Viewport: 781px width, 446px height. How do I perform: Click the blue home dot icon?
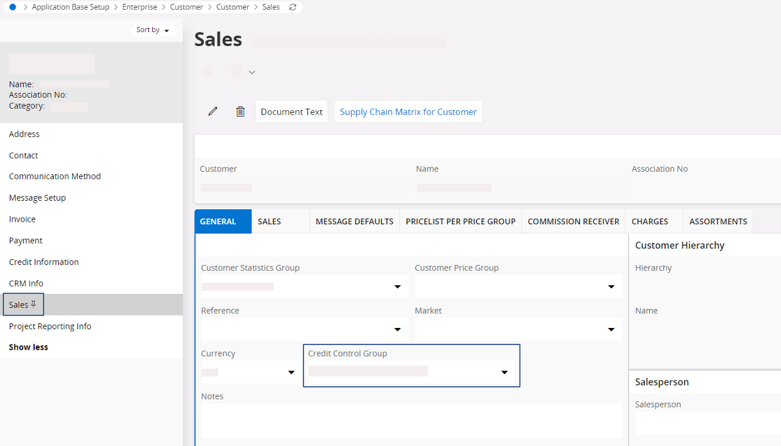12,7
